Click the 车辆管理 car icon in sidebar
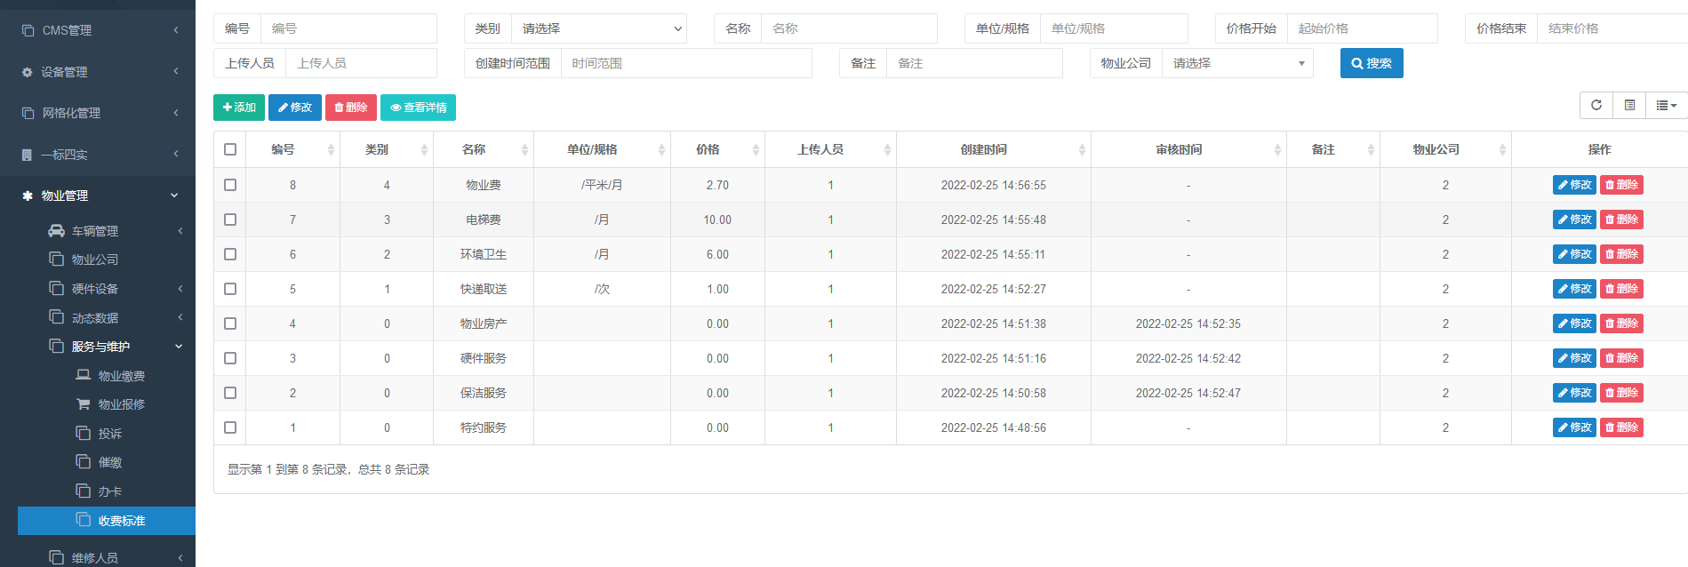This screenshot has width=1688, height=567. coord(56,231)
